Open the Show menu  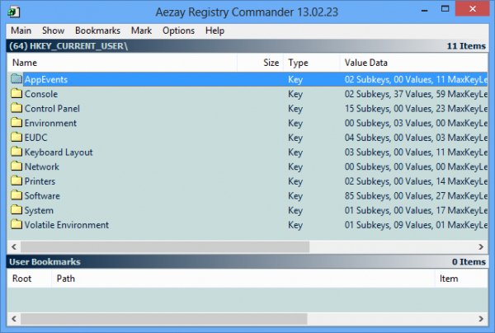point(53,30)
